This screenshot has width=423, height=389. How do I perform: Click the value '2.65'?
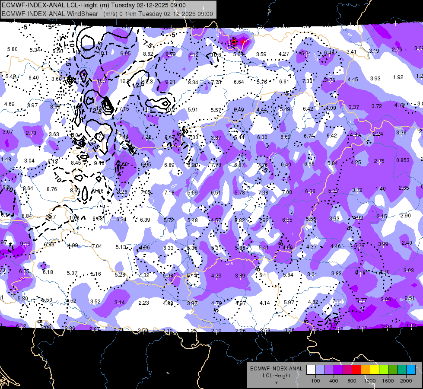click(404, 188)
